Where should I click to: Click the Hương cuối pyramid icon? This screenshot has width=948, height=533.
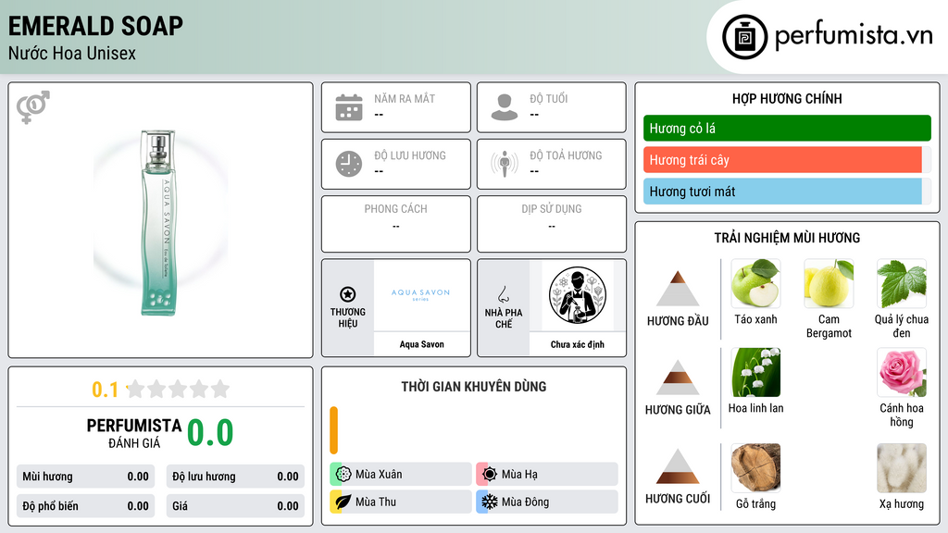[x=678, y=466]
